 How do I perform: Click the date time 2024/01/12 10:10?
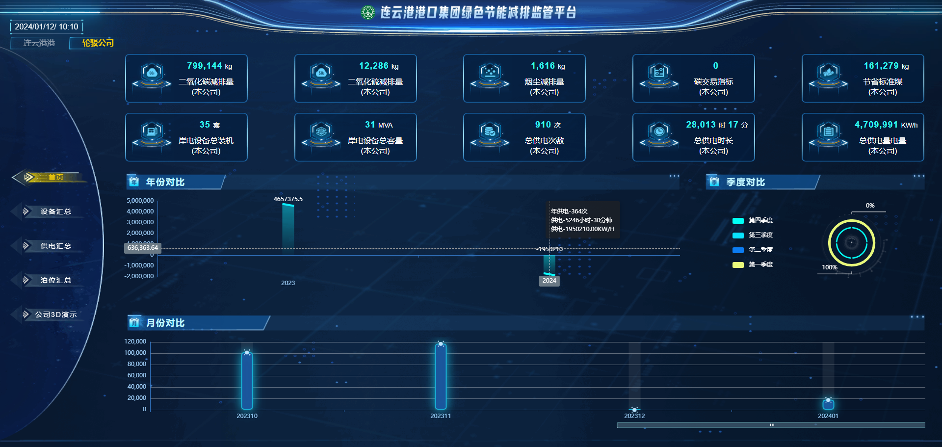coord(46,26)
